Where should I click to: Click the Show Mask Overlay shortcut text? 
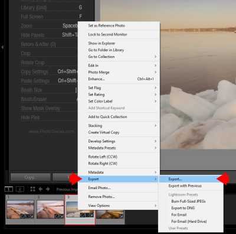40,109
